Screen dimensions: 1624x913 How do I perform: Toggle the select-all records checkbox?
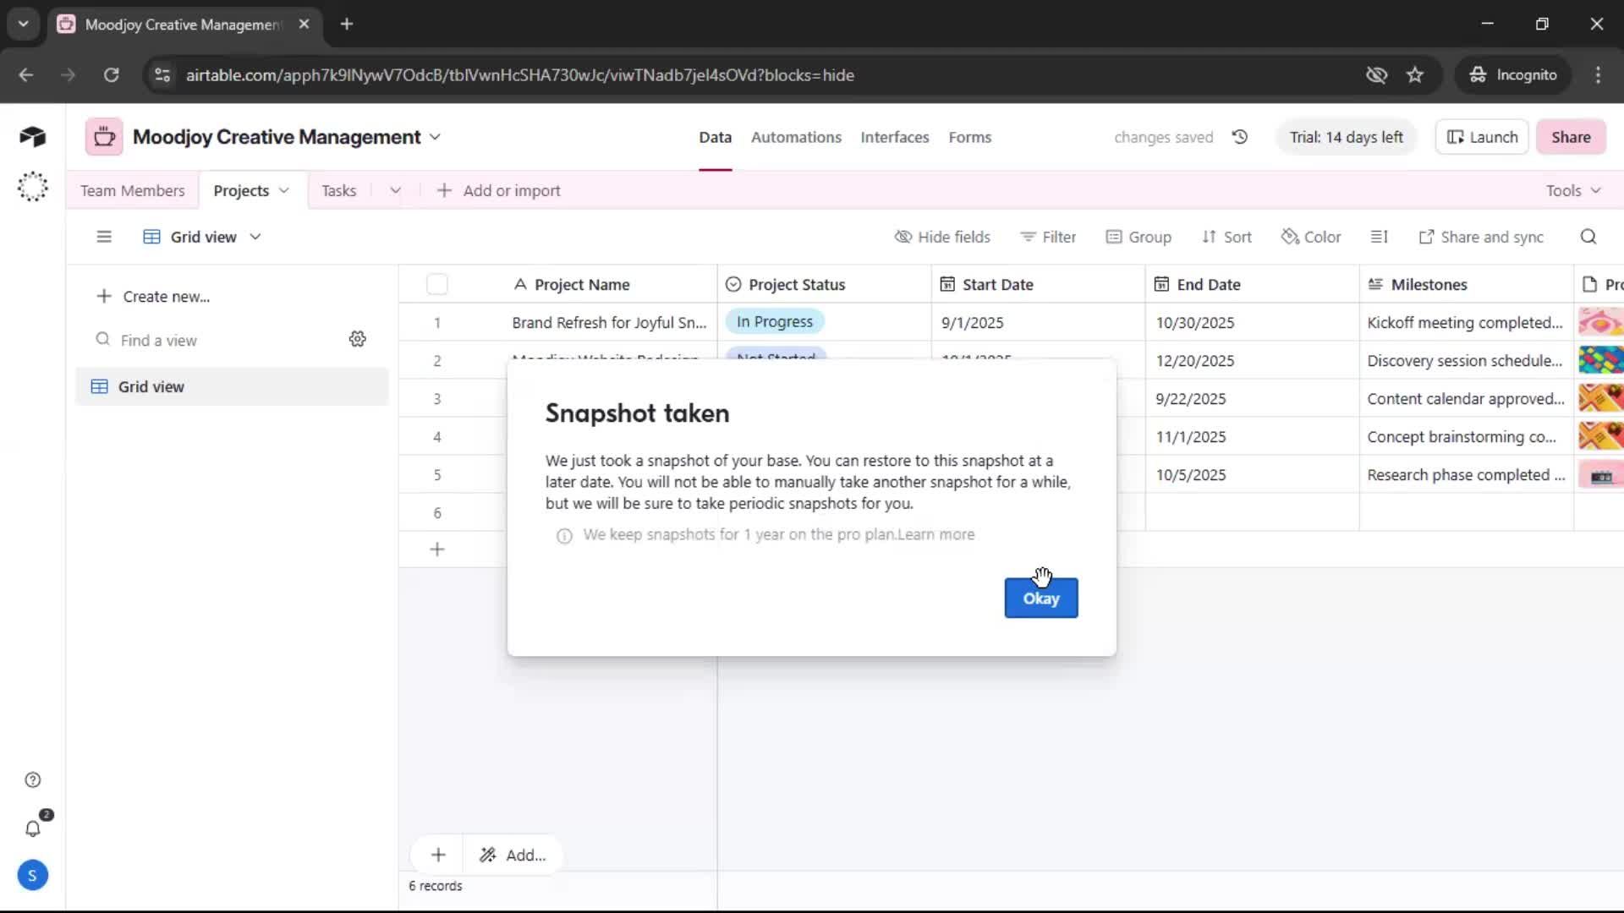[x=437, y=284]
